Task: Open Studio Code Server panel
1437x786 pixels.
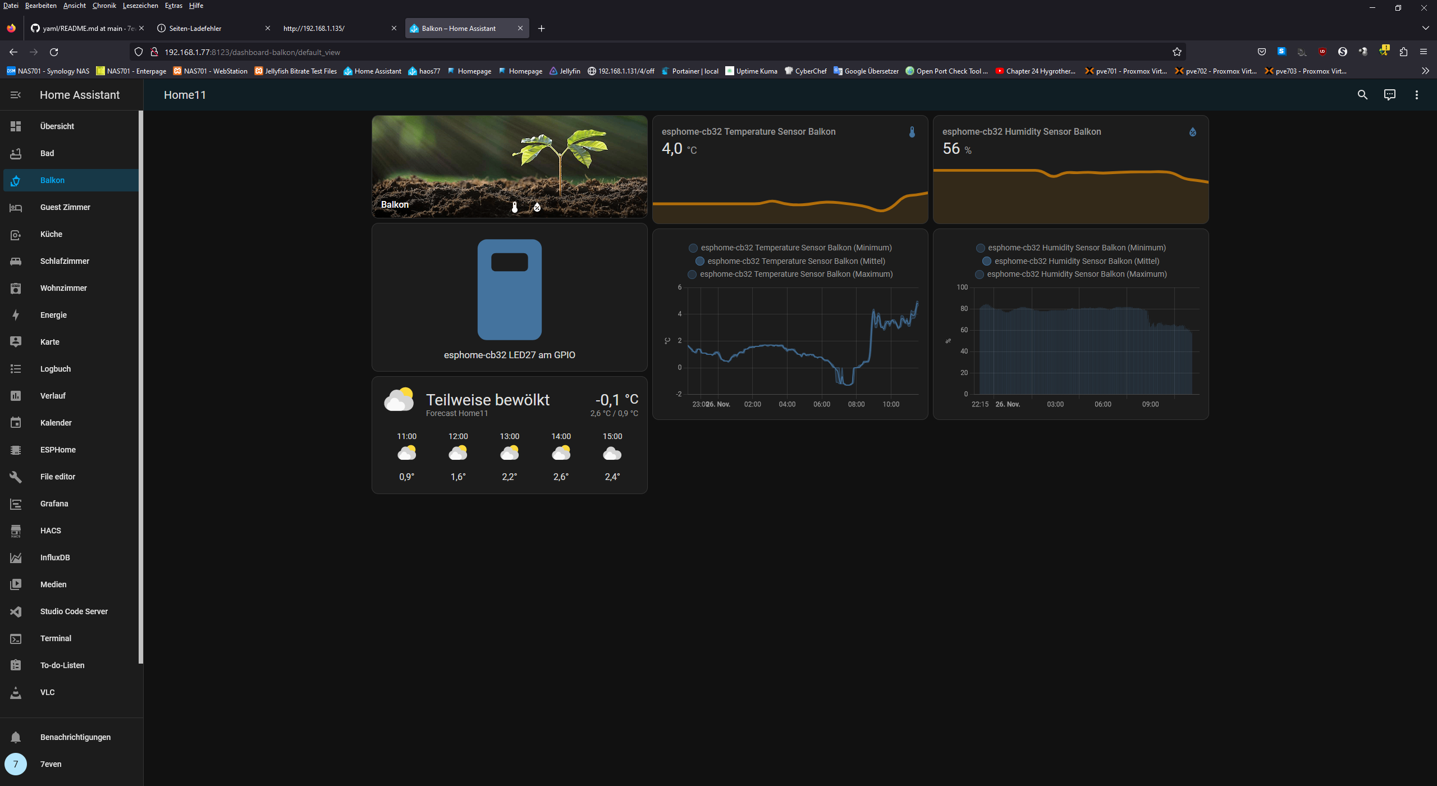Action: [74, 611]
